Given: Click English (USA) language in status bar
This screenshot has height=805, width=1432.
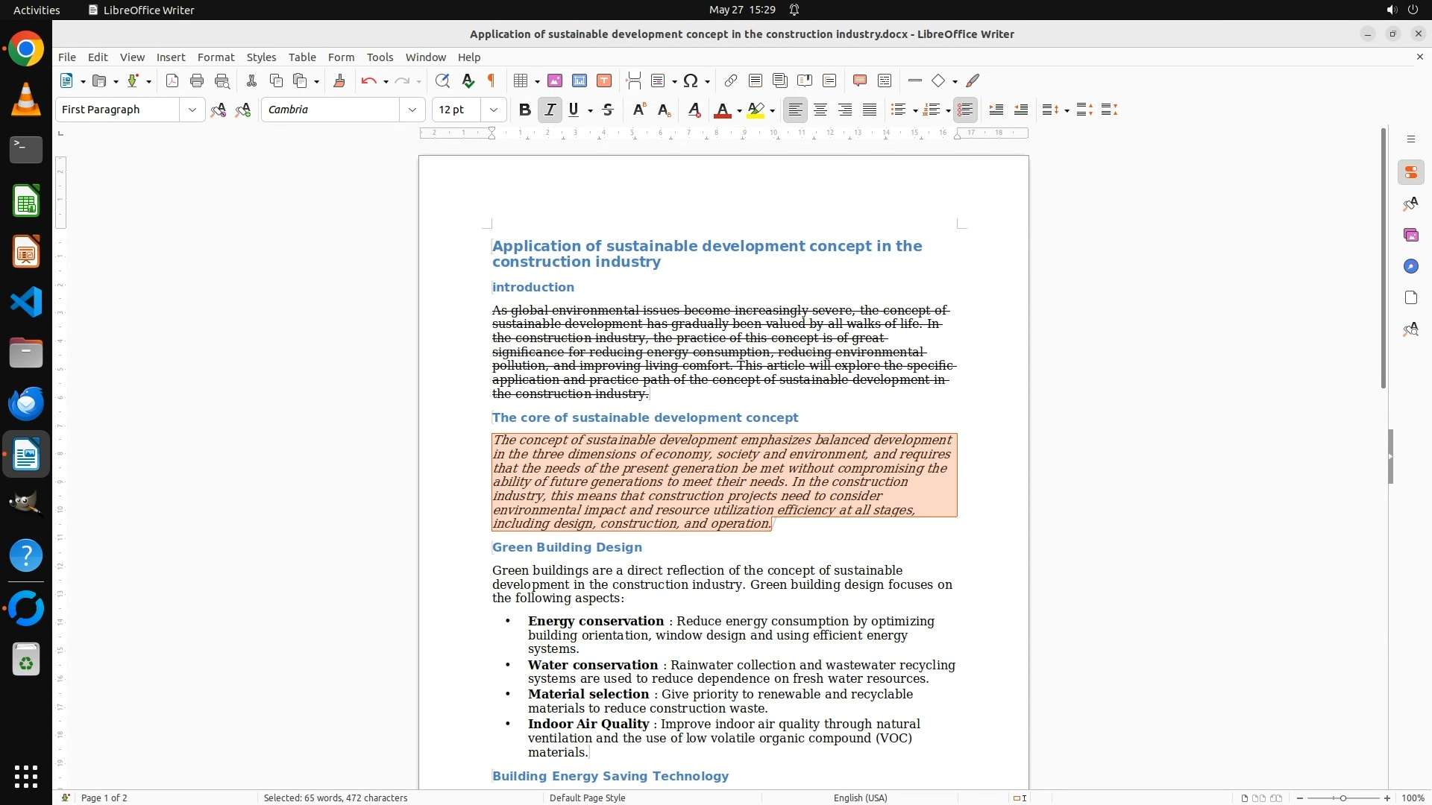Looking at the screenshot, I should pyautogui.click(x=860, y=798).
